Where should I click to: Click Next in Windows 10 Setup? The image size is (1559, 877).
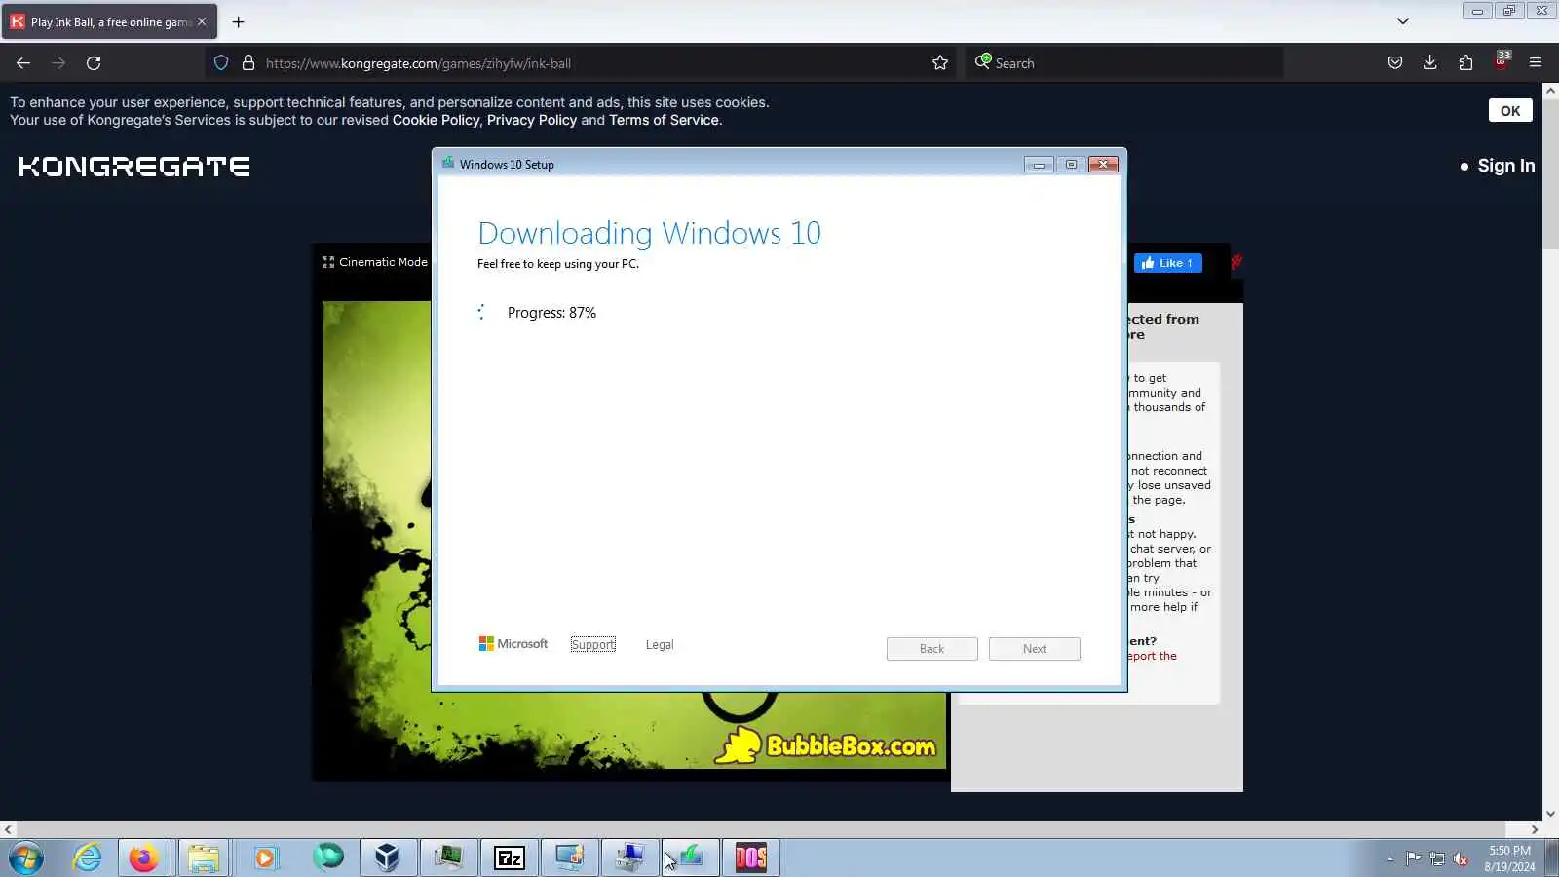(1035, 649)
